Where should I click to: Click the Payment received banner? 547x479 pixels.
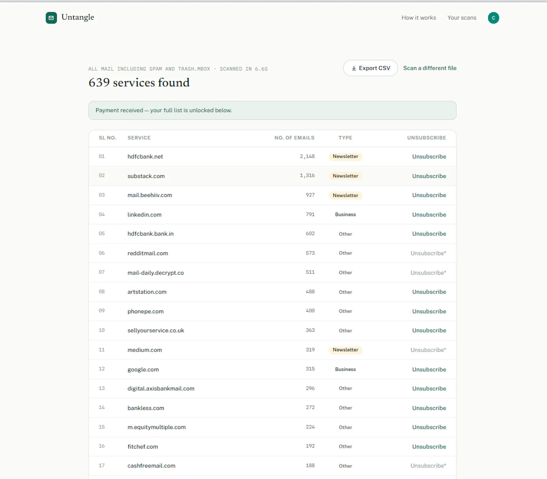[272, 110]
